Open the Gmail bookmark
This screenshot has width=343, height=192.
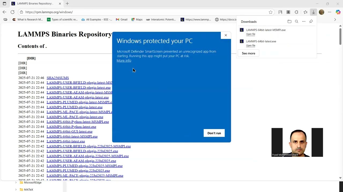tap(121, 19)
